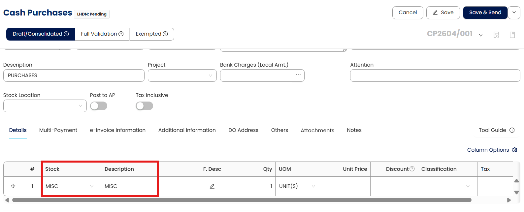524x212 pixels.
Task: Click the document preview icon
Action: click(x=496, y=35)
